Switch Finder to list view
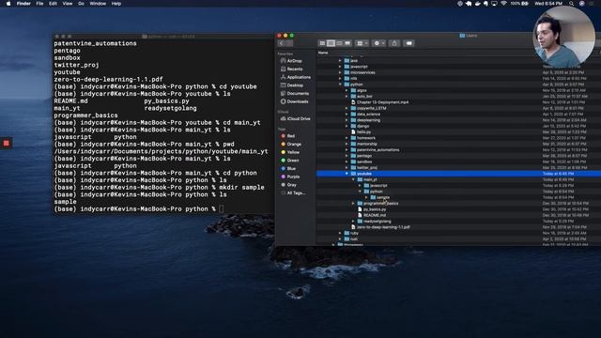The image size is (601, 338). tap(331, 43)
